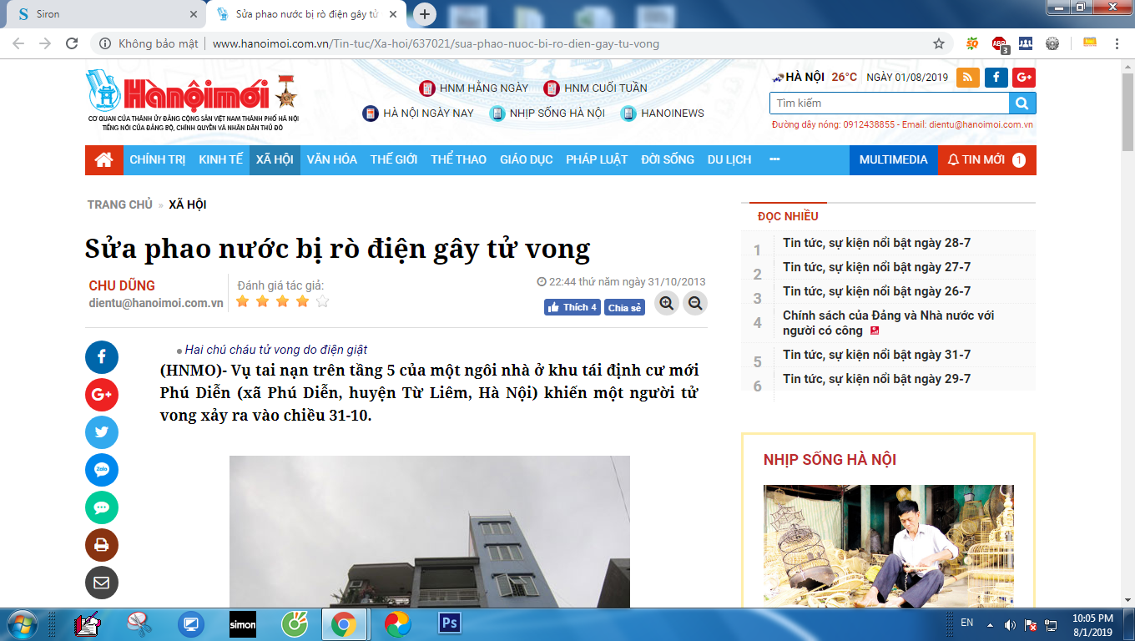Open a new browser tab
This screenshot has width=1135, height=641.
pyautogui.click(x=425, y=14)
